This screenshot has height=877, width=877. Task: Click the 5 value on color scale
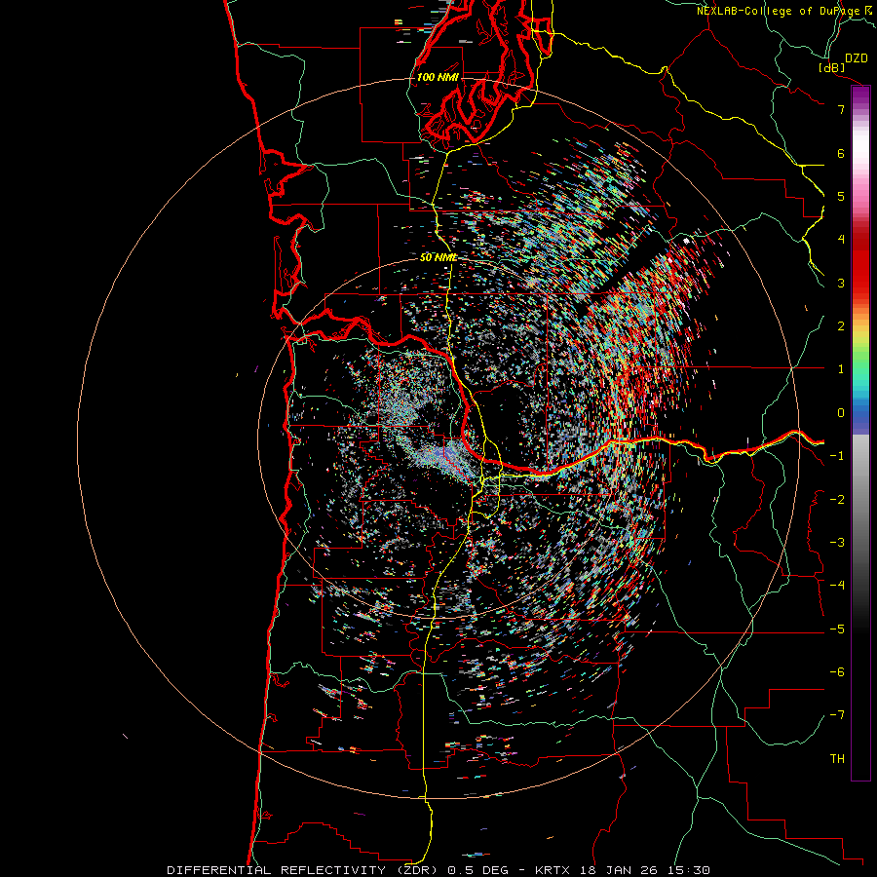841,196
